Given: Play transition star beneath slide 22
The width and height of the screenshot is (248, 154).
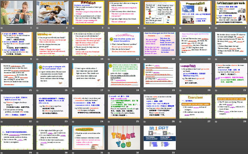Looking at the screenshot, I should (x=2, y=122).
